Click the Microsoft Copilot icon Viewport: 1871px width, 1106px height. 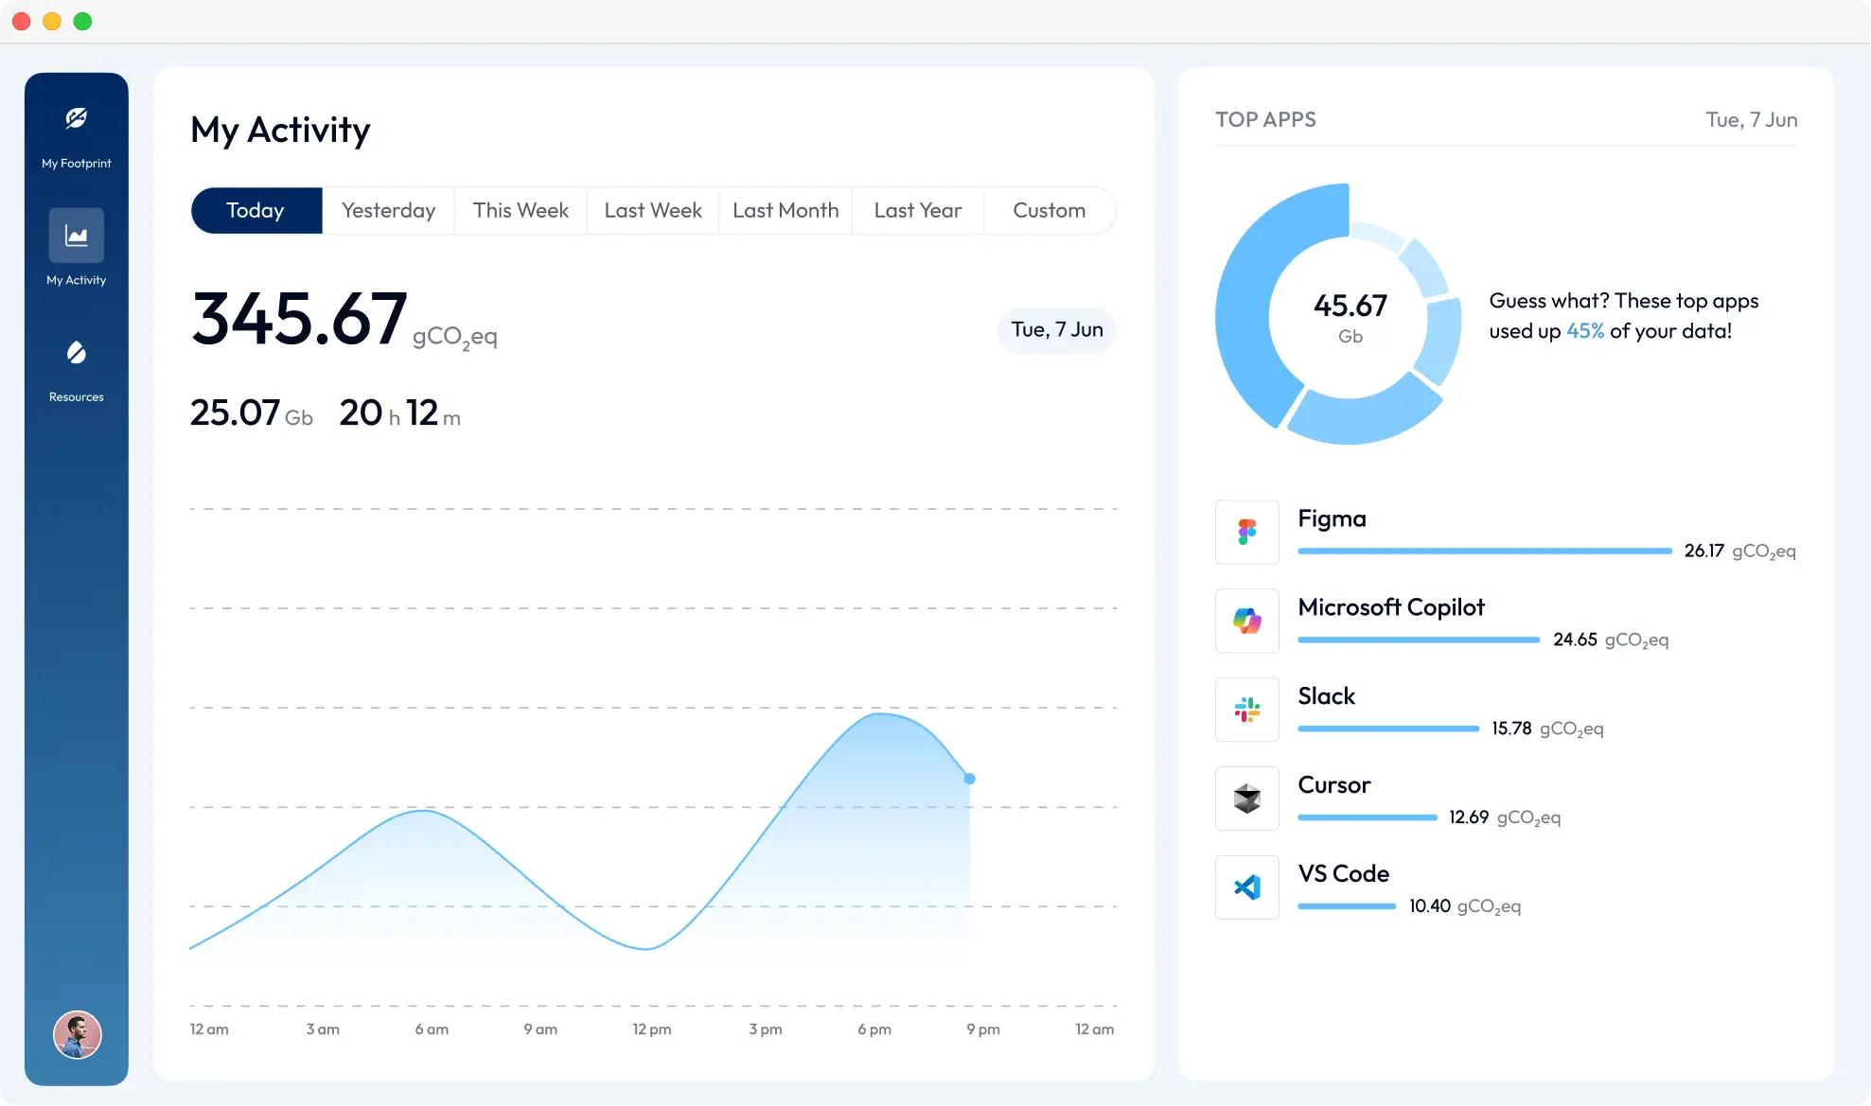pos(1246,621)
